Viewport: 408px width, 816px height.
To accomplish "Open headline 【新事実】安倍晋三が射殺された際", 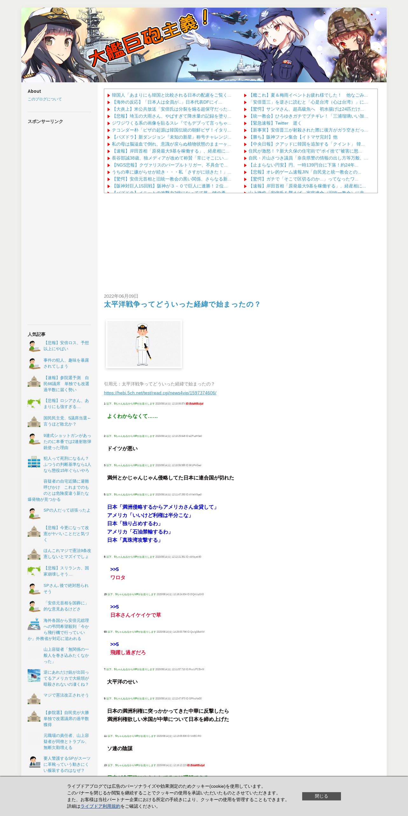I will point(308,130).
